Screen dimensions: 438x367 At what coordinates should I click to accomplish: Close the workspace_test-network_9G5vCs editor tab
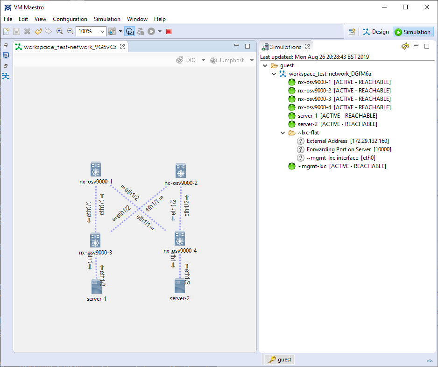click(122, 47)
